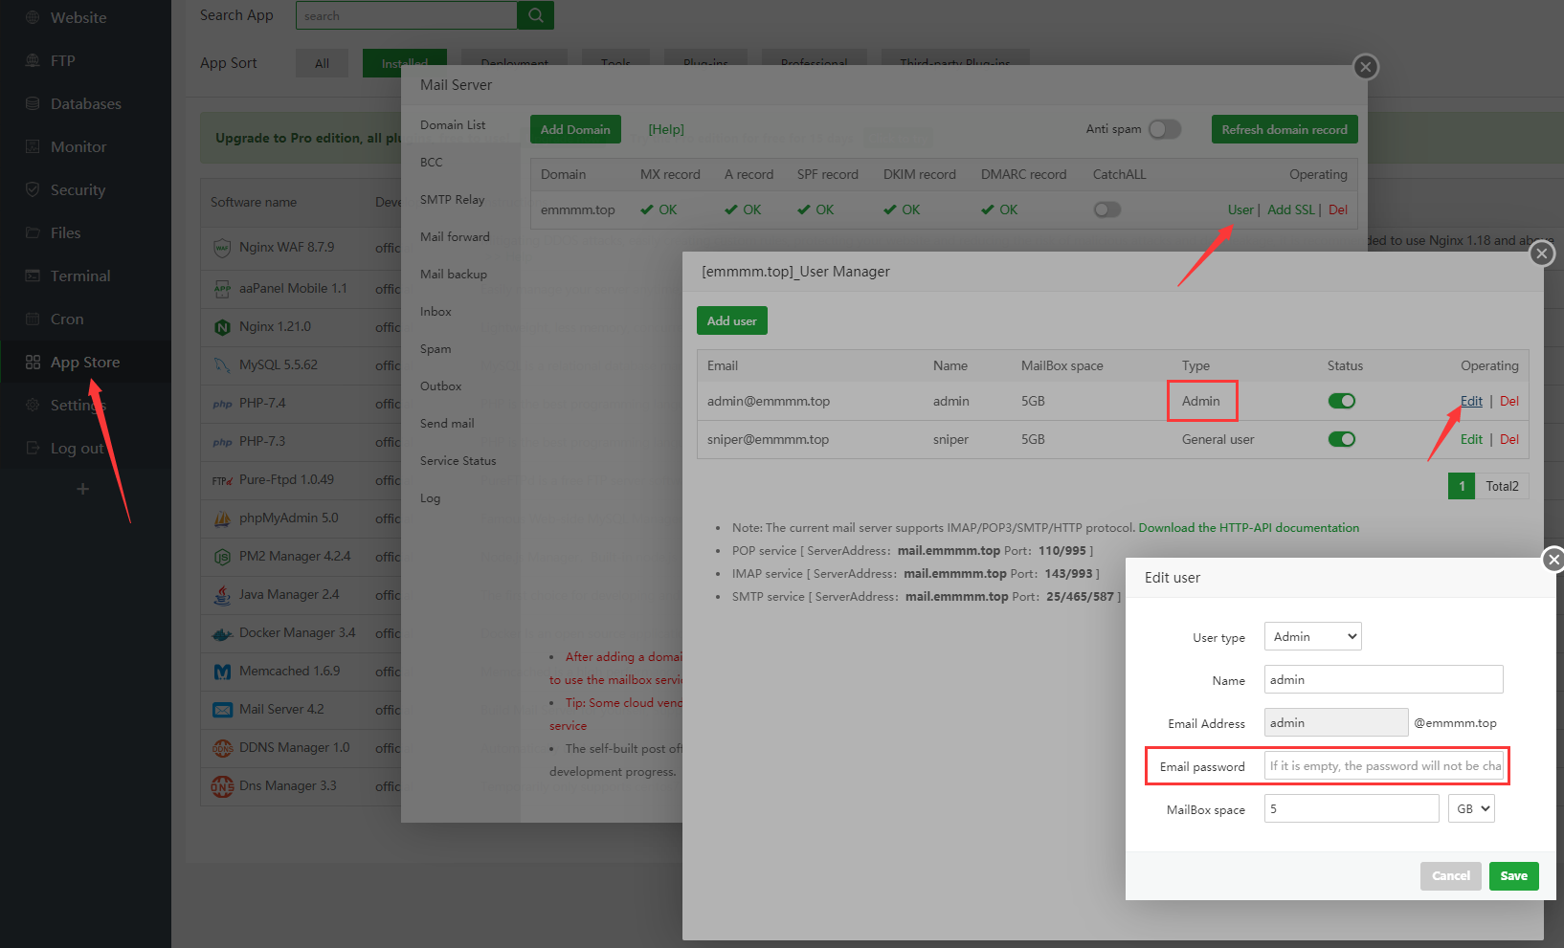The image size is (1564, 948).
Task: Click the Log out sidebar icon
Action: tap(33, 448)
